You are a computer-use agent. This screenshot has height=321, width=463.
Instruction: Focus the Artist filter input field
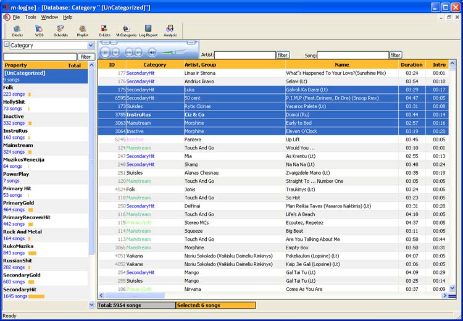[245, 55]
